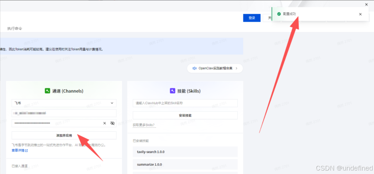
Task: Click the 技能 (Skills) title
Action: click(189, 91)
